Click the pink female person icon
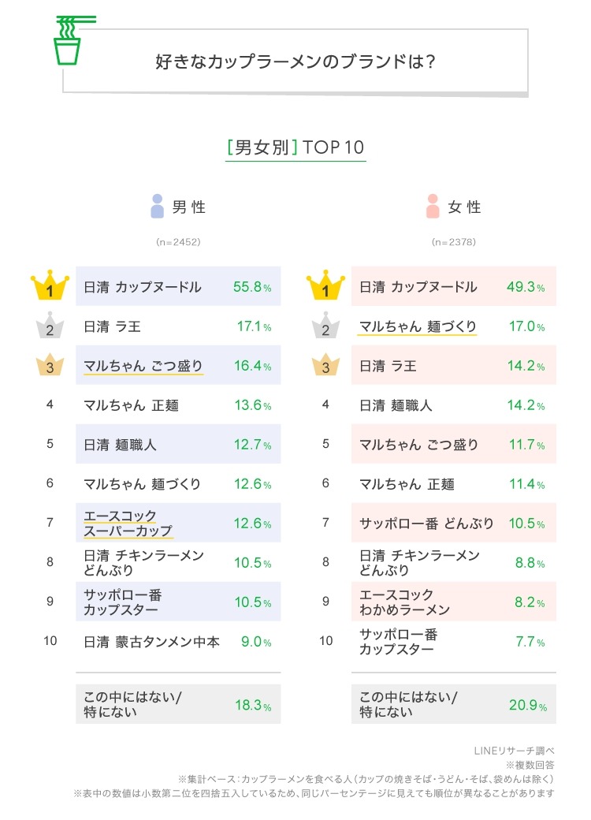 click(x=433, y=206)
